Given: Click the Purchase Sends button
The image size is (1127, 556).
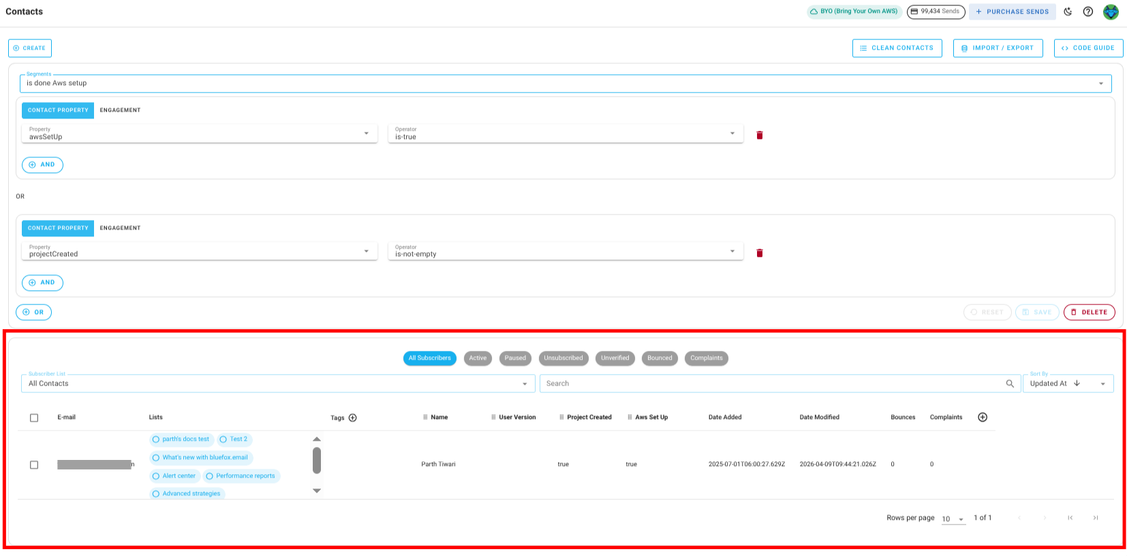Looking at the screenshot, I should pyautogui.click(x=1013, y=12).
